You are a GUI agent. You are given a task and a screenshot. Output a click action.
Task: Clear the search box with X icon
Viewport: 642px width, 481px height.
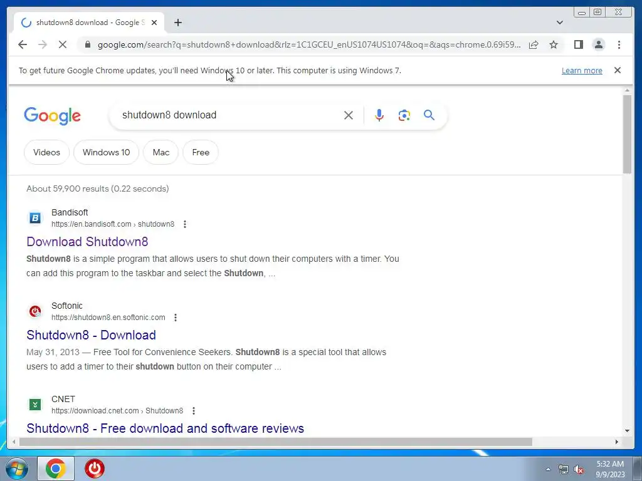point(349,115)
